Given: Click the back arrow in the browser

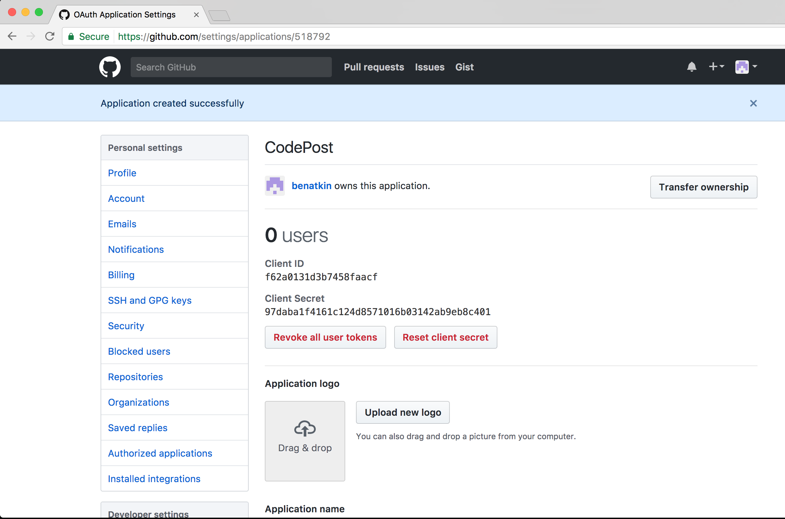Looking at the screenshot, I should tap(12, 36).
